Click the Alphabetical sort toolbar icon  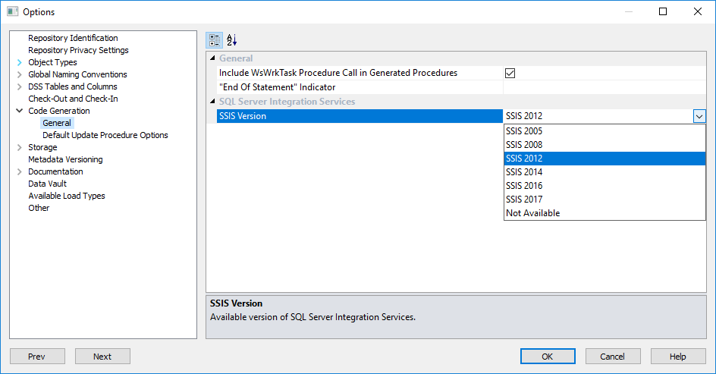pos(232,39)
